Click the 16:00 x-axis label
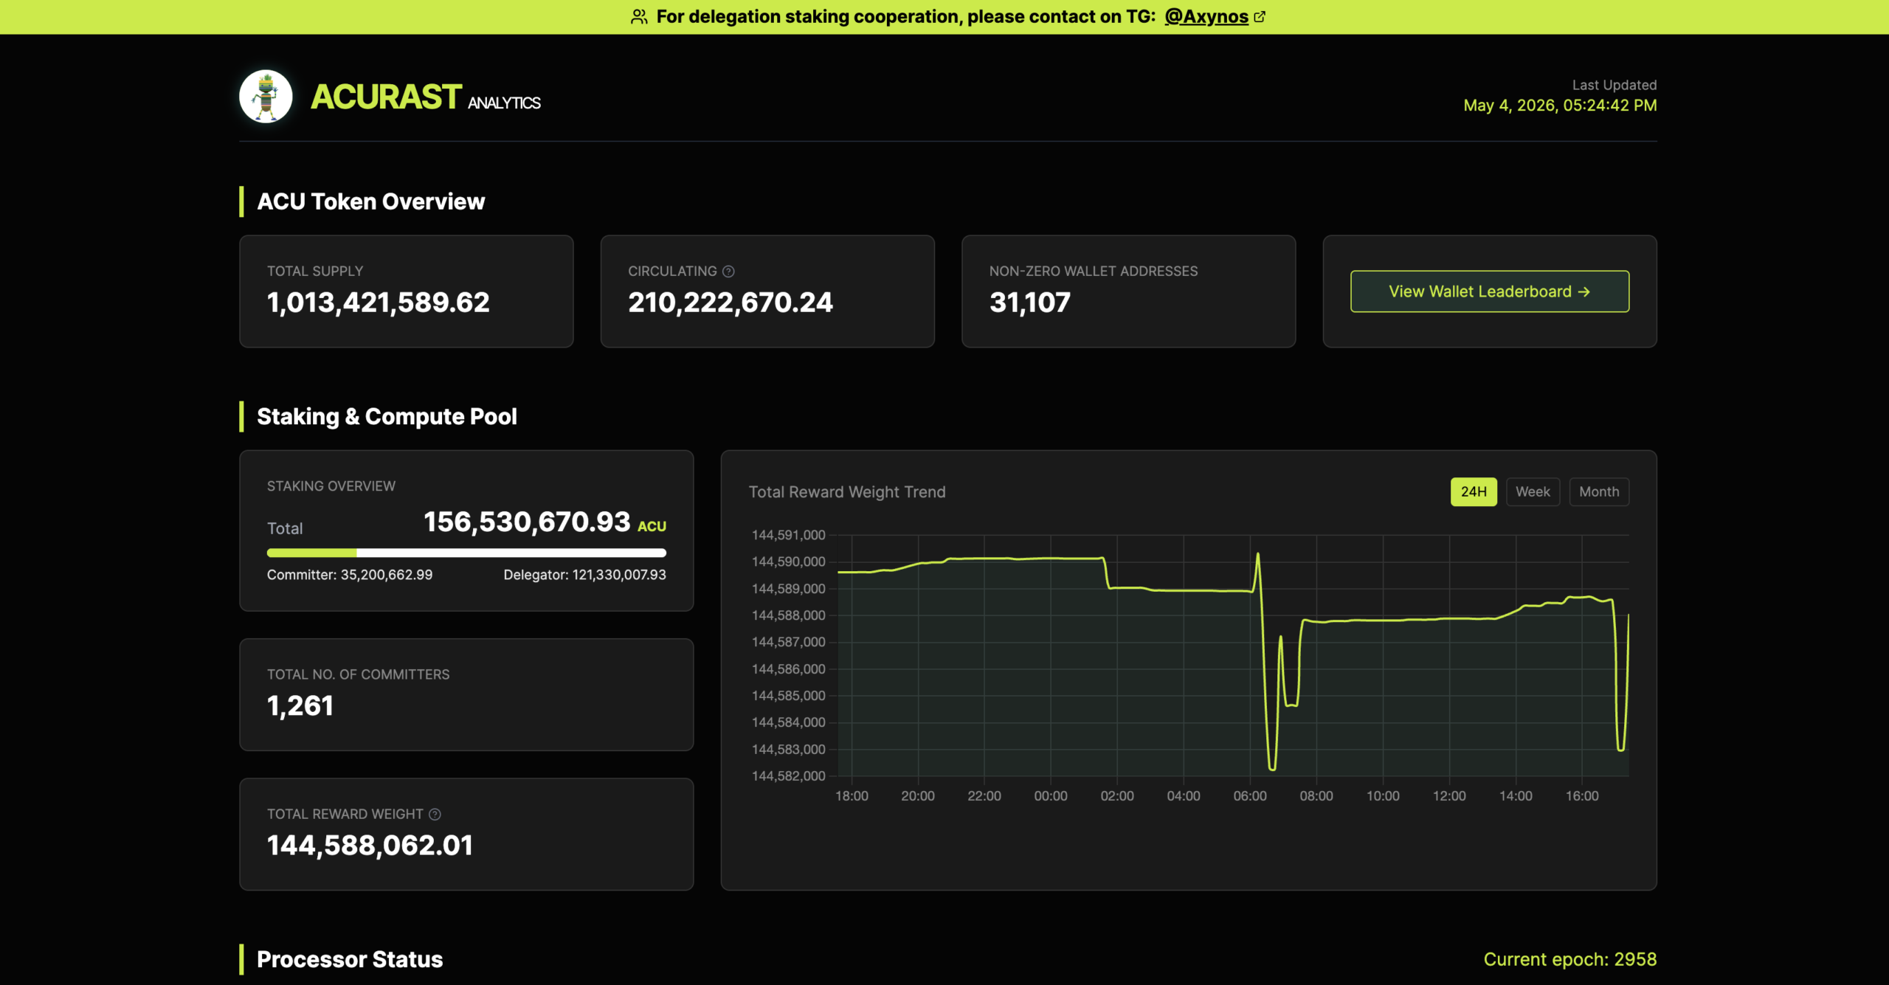The height and width of the screenshot is (985, 1889). [x=1582, y=796]
